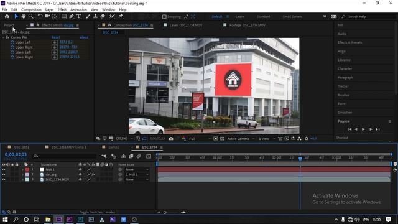Open the Tracker panel
This screenshot has width=398, height=224.
tap(343, 86)
